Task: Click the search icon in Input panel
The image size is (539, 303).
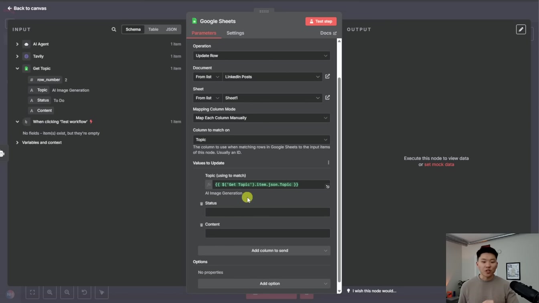Action: click(x=114, y=29)
